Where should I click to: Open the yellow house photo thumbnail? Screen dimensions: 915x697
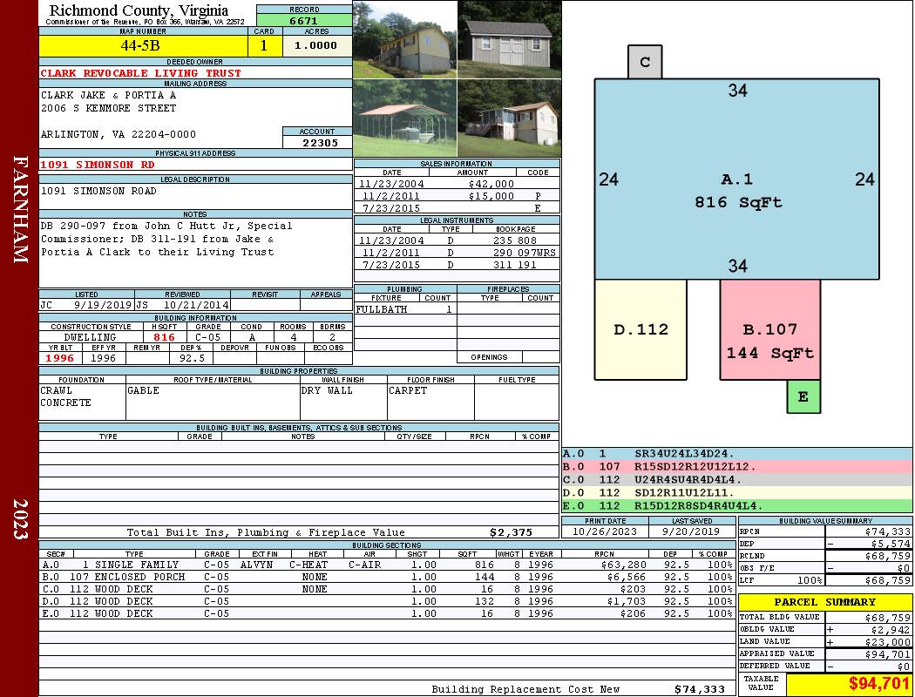[x=404, y=39]
